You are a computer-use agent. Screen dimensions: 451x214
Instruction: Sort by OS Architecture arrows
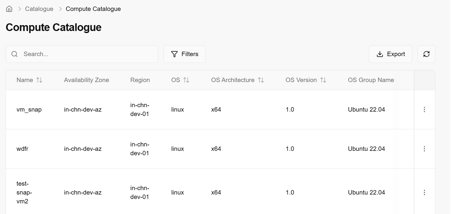click(x=261, y=80)
